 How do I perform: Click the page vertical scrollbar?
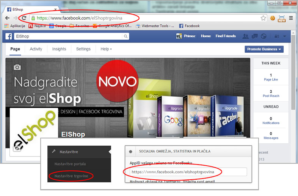[293, 72]
